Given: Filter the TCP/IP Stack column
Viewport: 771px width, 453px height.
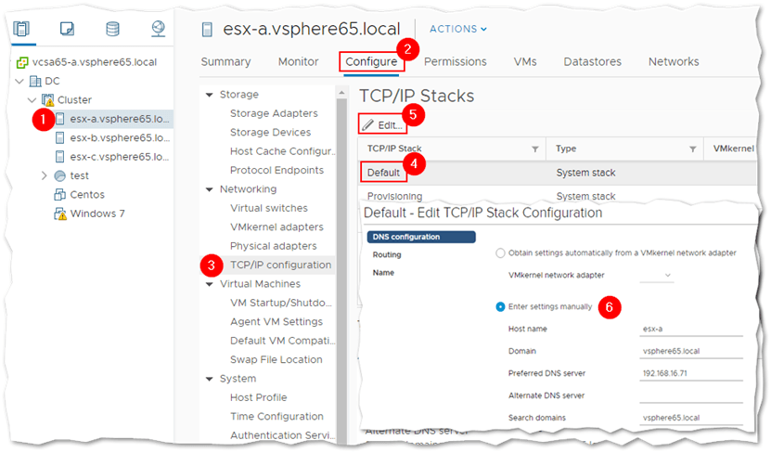Looking at the screenshot, I should click(535, 149).
